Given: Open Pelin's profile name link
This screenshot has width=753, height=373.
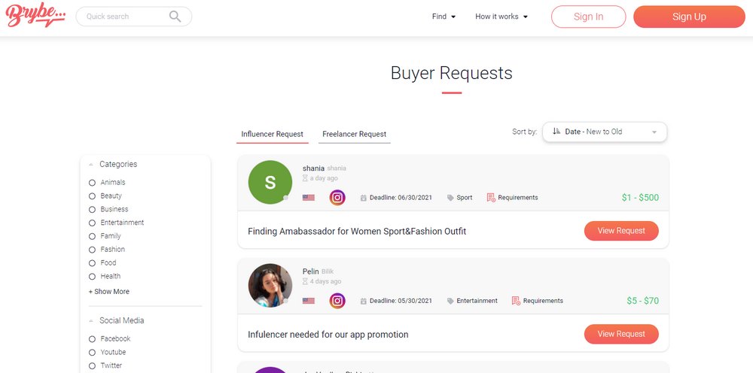Looking at the screenshot, I should point(311,271).
